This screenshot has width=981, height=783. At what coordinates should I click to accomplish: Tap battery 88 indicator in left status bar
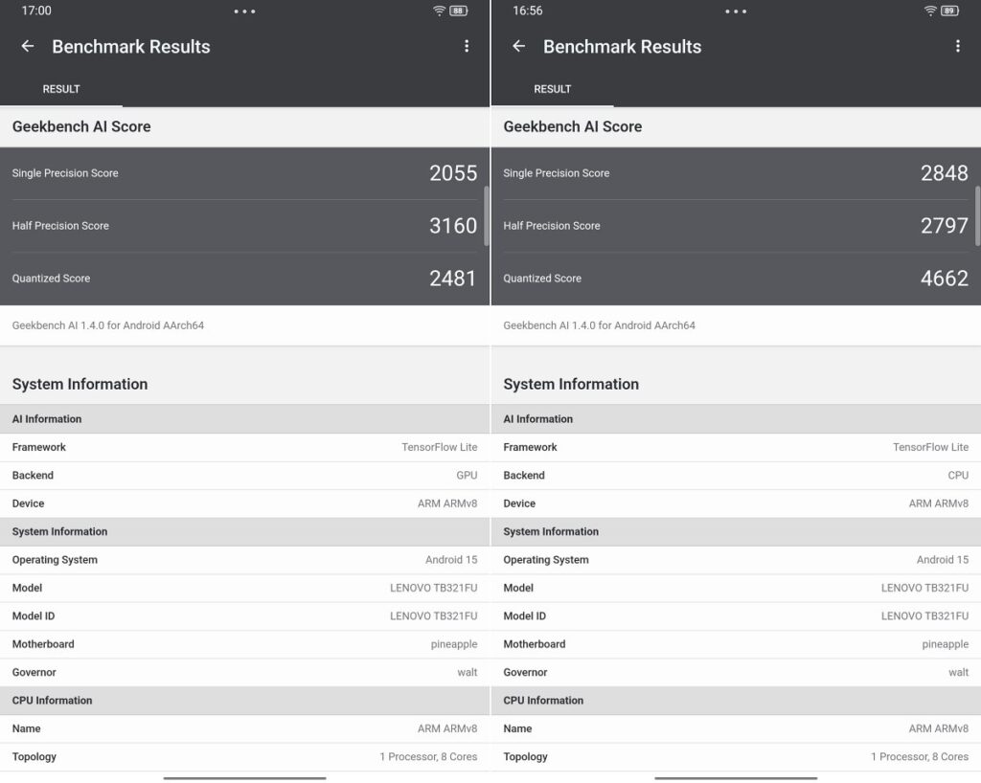point(459,11)
